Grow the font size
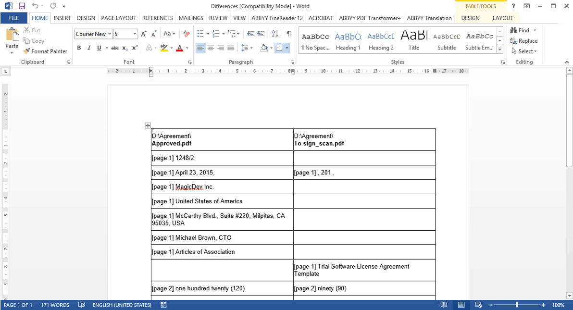This screenshot has width=573, height=310. coord(144,34)
